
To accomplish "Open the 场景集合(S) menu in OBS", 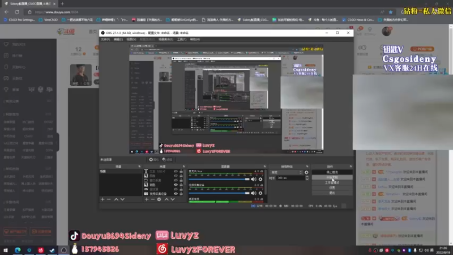I will click(x=166, y=39).
